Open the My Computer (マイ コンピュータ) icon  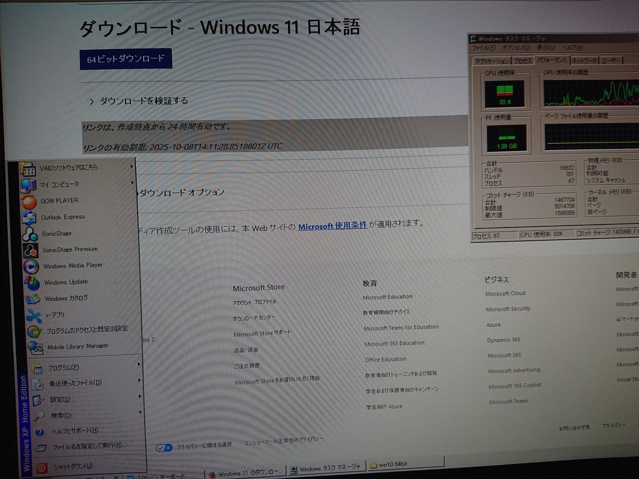[28, 185]
